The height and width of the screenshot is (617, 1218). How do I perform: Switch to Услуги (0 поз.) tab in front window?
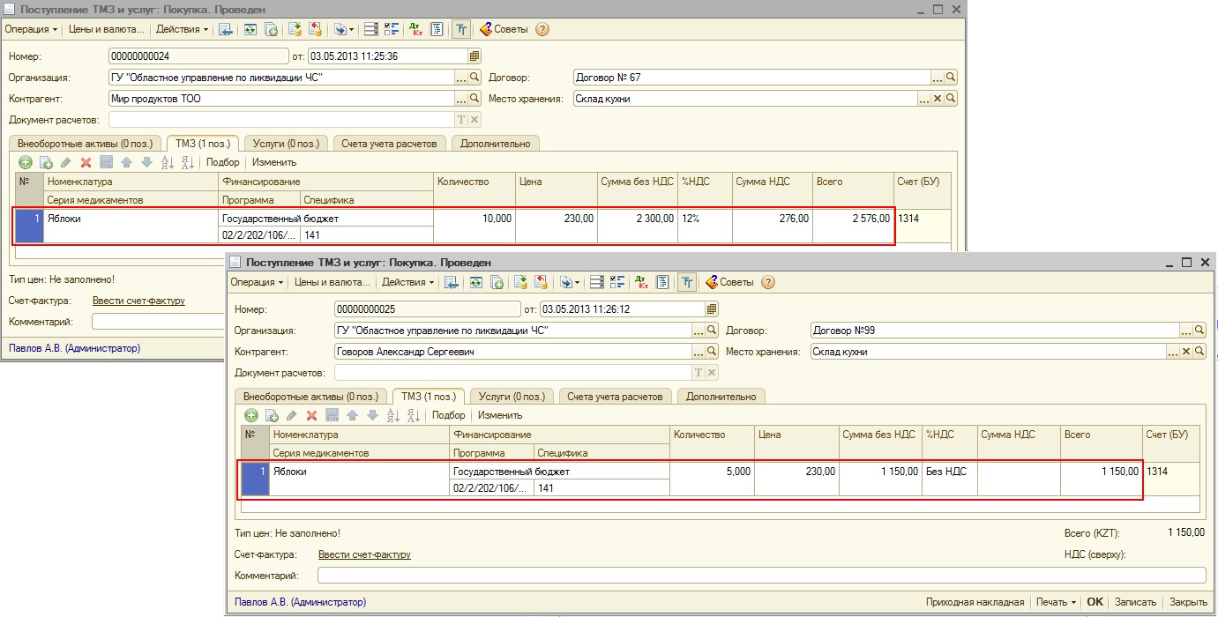pyautogui.click(x=512, y=397)
